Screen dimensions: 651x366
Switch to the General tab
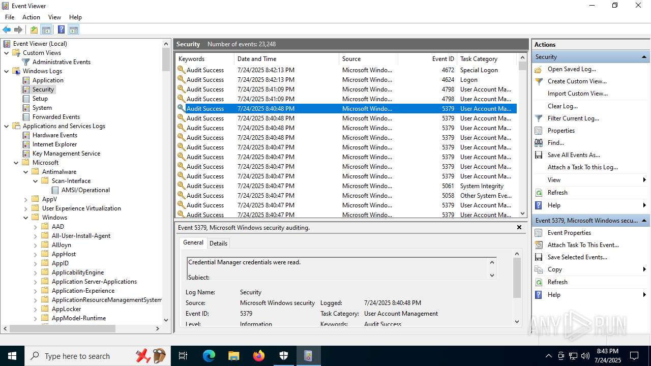pyautogui.click(x=193, y=242)
